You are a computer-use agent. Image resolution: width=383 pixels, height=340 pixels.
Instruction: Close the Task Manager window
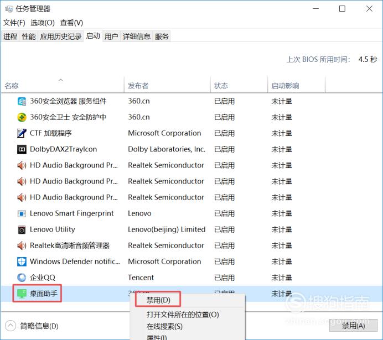tap(369, 9)
